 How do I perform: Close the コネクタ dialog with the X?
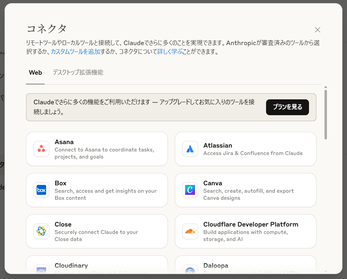tap(317, 30)
